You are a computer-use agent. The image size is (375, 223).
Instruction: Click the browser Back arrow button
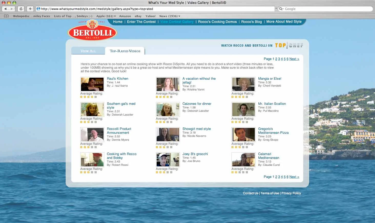point(5,9)
